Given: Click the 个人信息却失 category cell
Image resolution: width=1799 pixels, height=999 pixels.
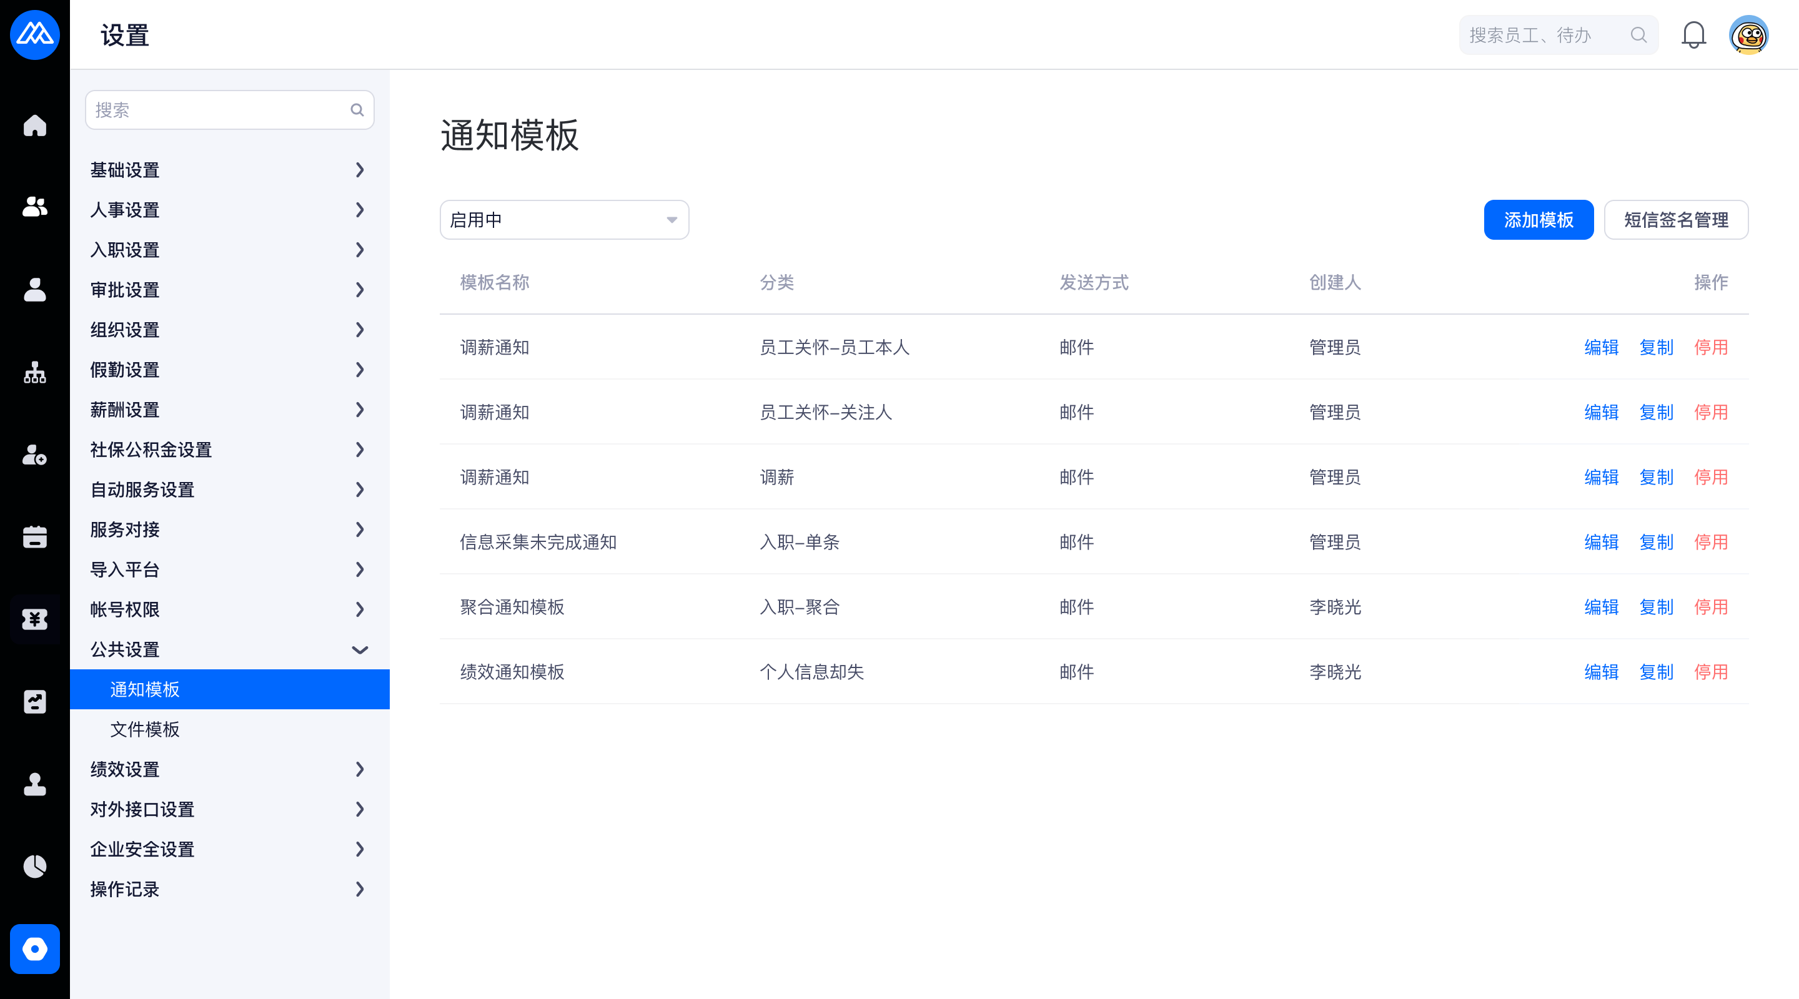Looking at the screenshot, I should pyautogui.click(x=811, y=672).
